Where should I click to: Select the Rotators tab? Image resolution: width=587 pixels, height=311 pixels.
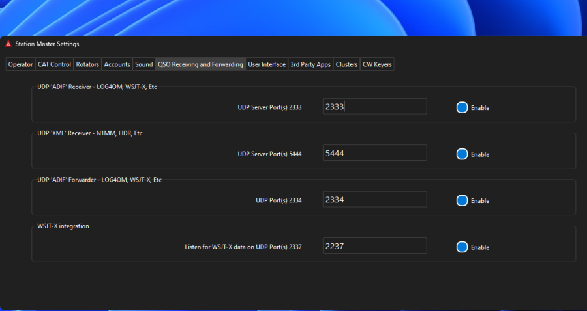pos(87,64)
